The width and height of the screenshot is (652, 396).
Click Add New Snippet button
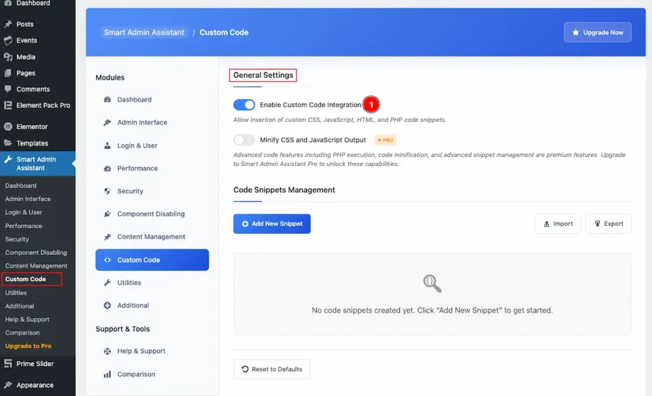(272, 224)
